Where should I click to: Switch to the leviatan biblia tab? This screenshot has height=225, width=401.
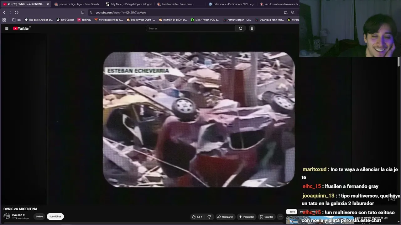(180, 4)
